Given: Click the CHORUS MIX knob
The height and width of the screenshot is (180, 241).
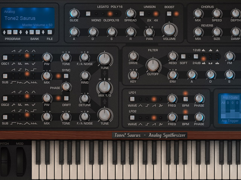Looking at the screenshot, I should pyautogui.click(x=198, y=13).
